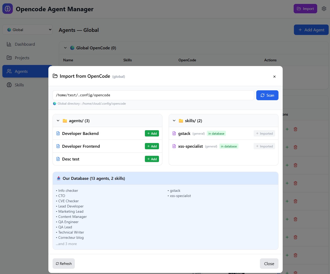Image resolution: width=330 pixels, height=274 pixels.
Task: Click the Developer Frontend file icon
Action: coord(58,146)
